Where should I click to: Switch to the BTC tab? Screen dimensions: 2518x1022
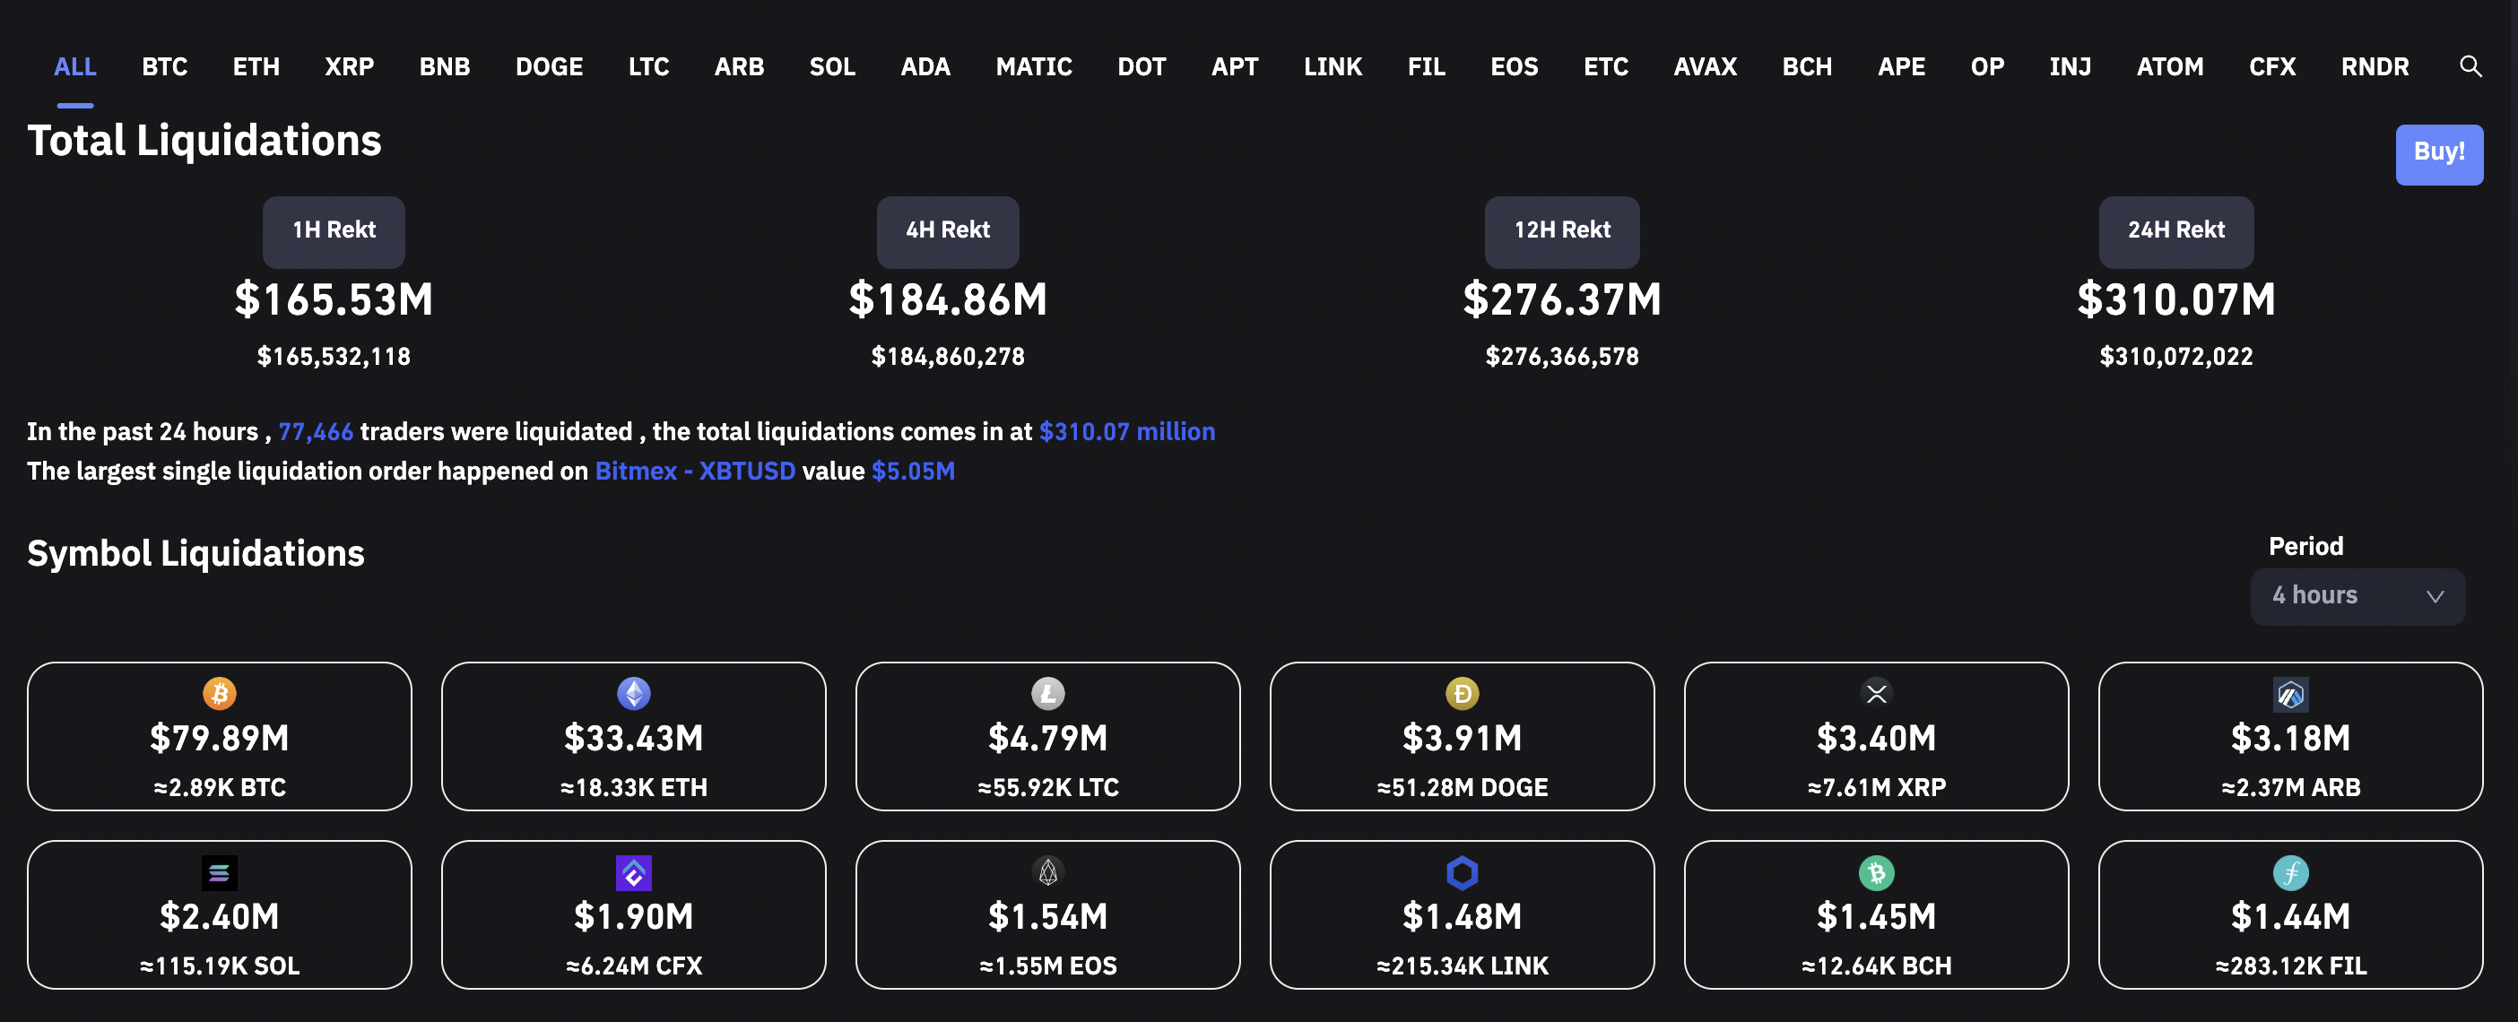click(x=164, y=66)
